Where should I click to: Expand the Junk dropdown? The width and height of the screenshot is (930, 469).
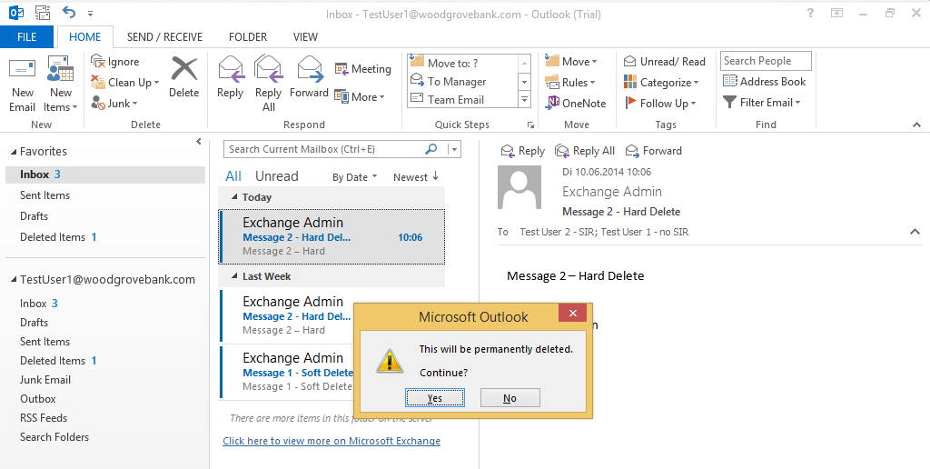coord(135,104)
